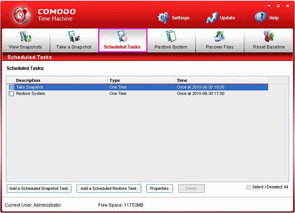Click One Time type in Restore System row
This screenshot has height=213, width=295.
(x=118, y=94)
